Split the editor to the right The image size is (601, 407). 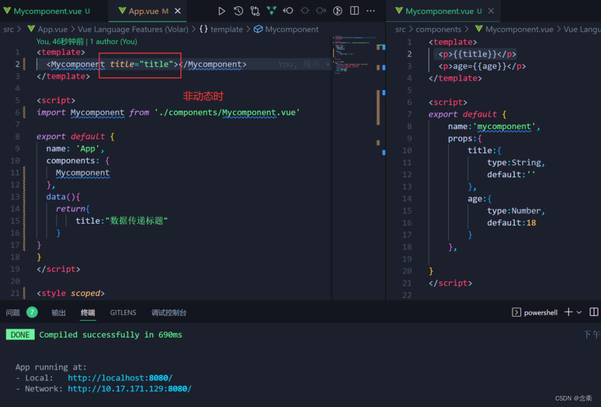click(355, 11)
